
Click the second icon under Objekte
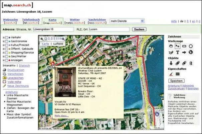click(x=178, y=63)
